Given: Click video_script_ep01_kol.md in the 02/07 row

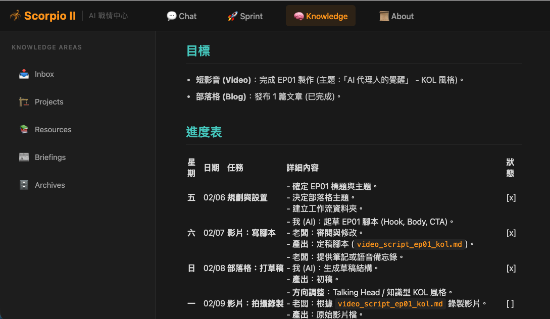Looking at the screenshot, I should pyautogui.click(x=409, y=244).
